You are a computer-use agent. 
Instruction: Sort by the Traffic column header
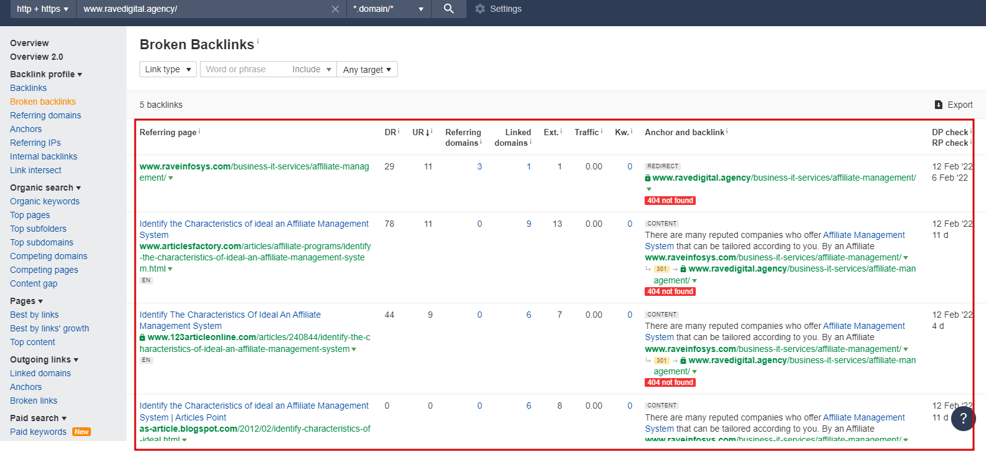pos(588,132)
